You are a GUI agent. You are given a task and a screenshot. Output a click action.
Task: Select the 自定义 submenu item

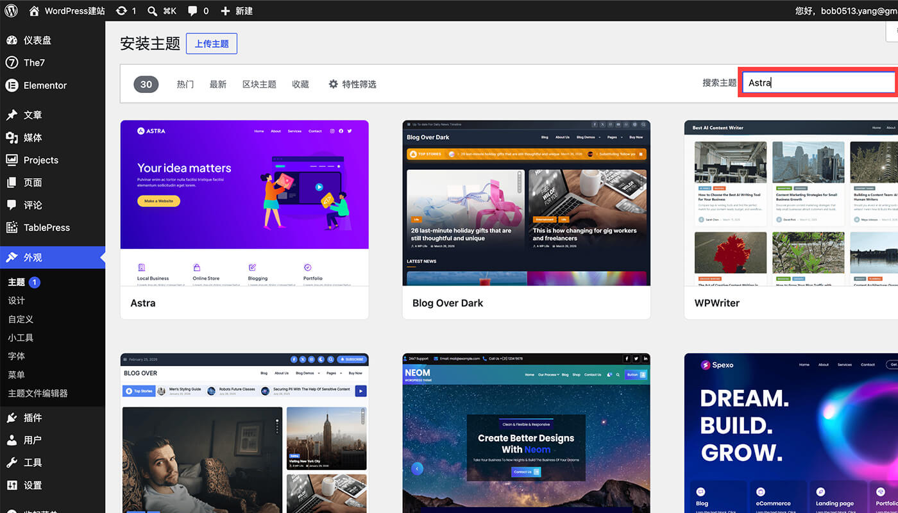pyautogui.click(x=21, y=319)
